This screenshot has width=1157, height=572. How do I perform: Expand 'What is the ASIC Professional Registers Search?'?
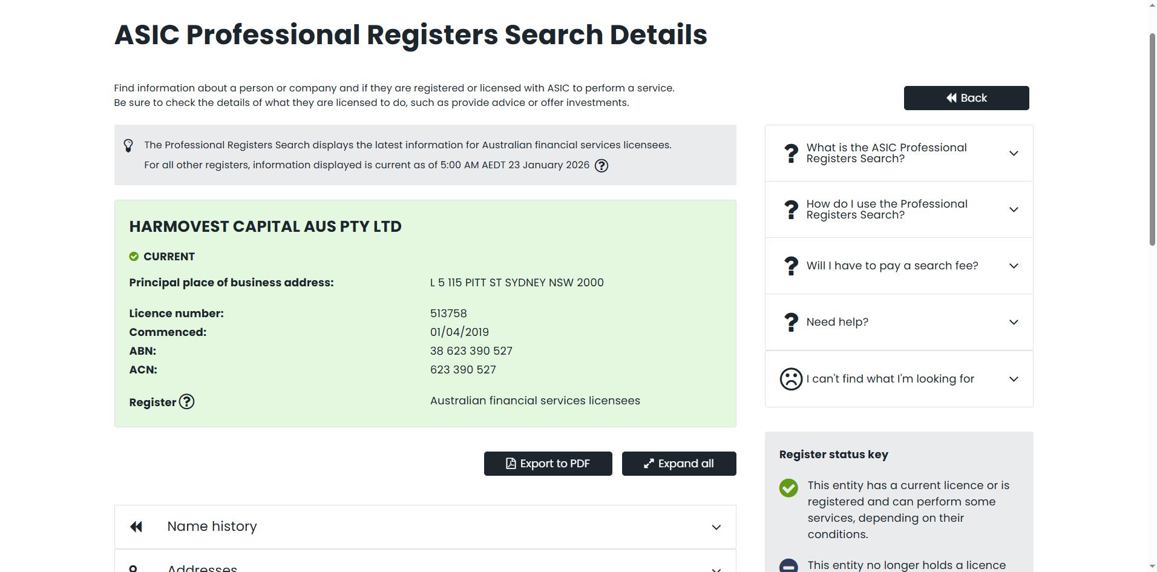click(x=1014, y=153)
